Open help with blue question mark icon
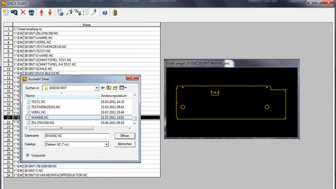 [105, 13]
